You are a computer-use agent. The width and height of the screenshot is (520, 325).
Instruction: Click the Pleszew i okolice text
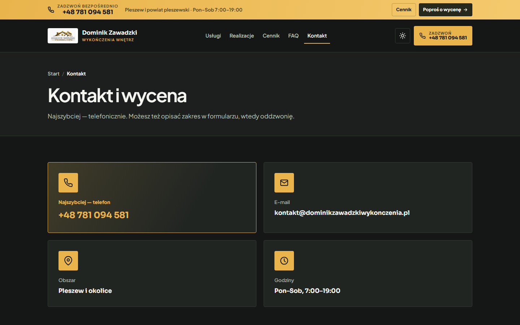[85, 291]
